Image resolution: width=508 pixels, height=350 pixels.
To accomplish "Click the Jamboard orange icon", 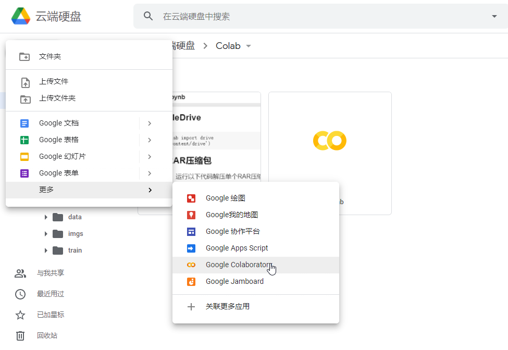I will pos(191,282).
